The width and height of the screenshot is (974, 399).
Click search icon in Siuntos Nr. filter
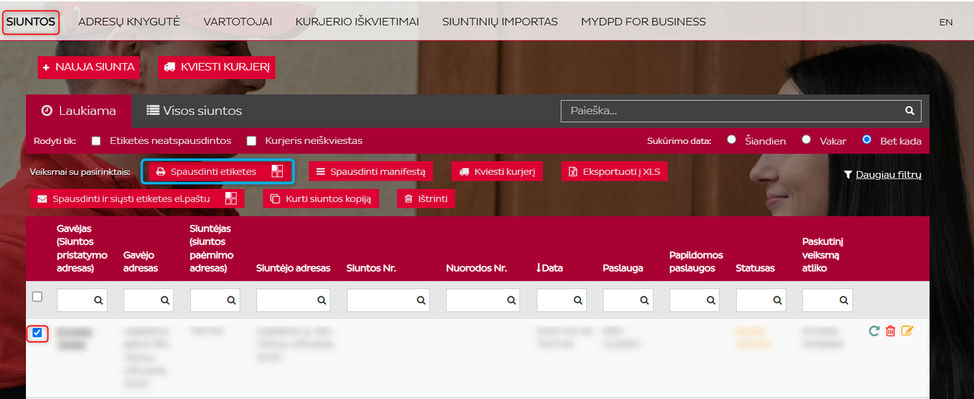(x=421, y=300)
